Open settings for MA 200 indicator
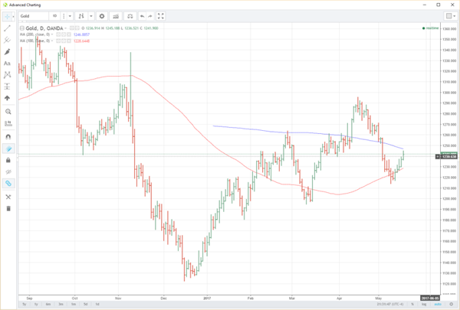The height and width of the screenshot is (310, 460). tap(64, 34)
